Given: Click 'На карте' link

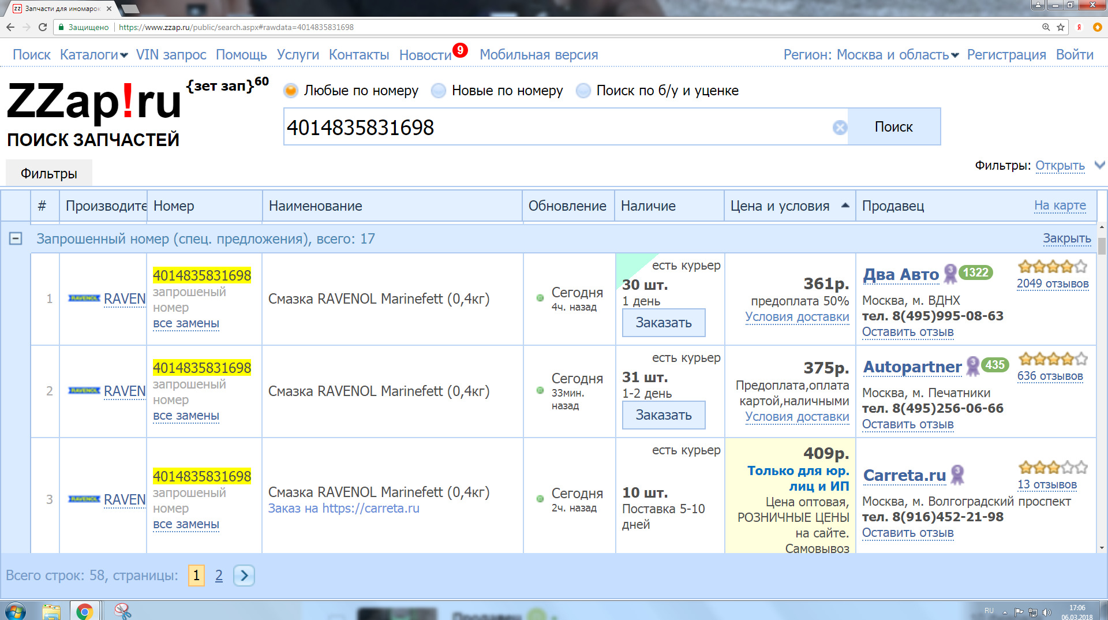Looking at the screenshot, I should click(1060, 206).
